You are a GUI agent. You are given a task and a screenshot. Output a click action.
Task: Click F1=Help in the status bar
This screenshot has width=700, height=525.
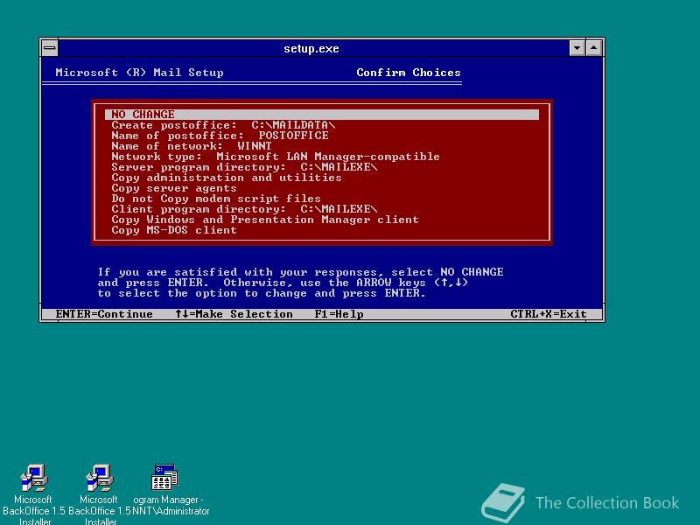[x=339, y=314]
